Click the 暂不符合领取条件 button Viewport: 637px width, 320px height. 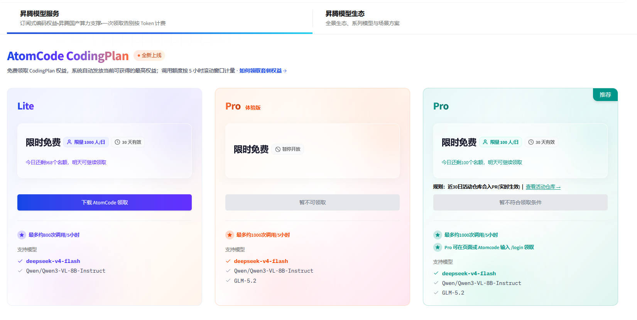(x=520, y=202)
